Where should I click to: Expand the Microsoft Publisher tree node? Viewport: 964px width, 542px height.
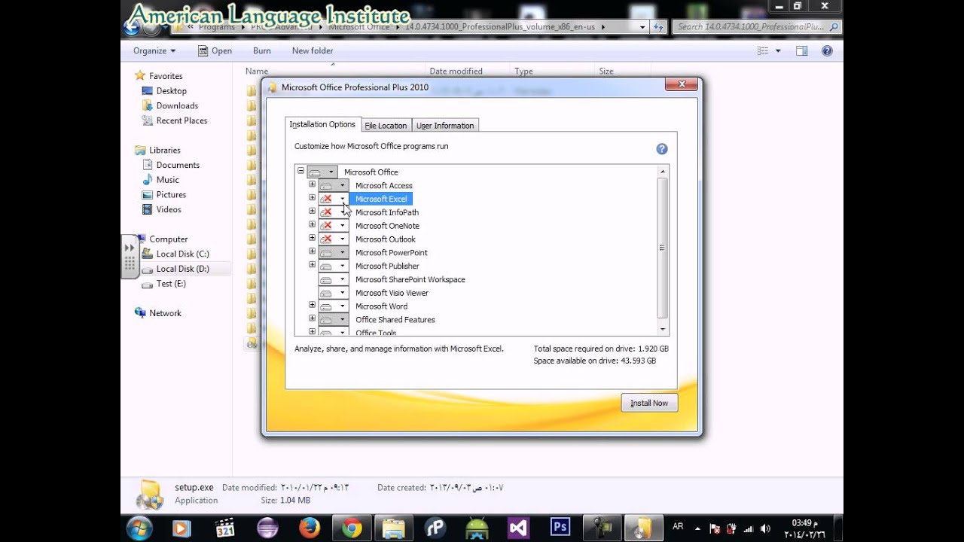312,265
